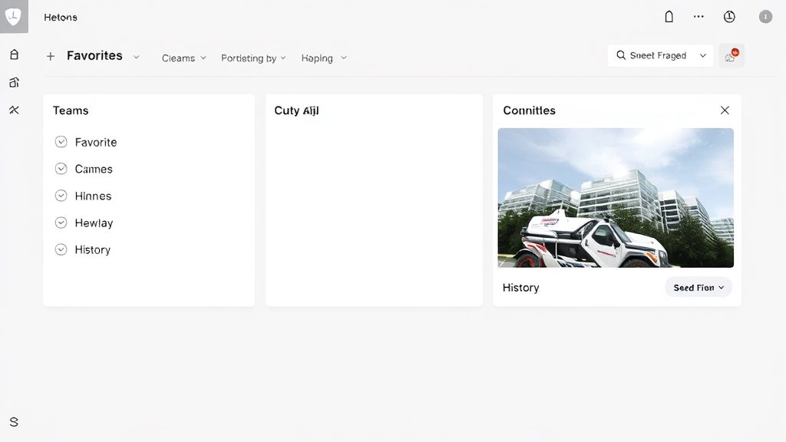786x442 pixels.
Task: Select the Favorite team label
Action: (96, 142)
